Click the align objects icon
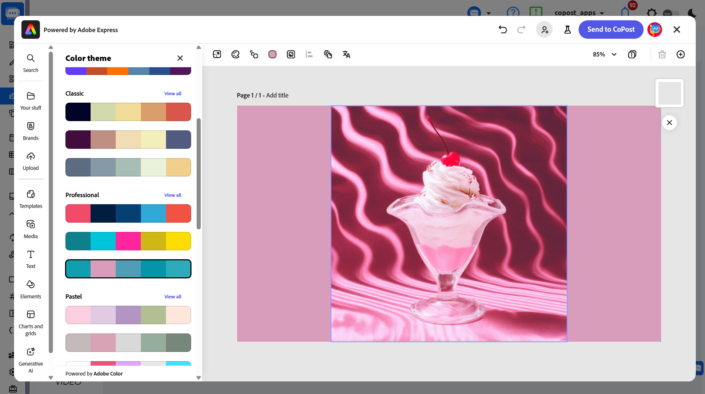 [309, 55]
